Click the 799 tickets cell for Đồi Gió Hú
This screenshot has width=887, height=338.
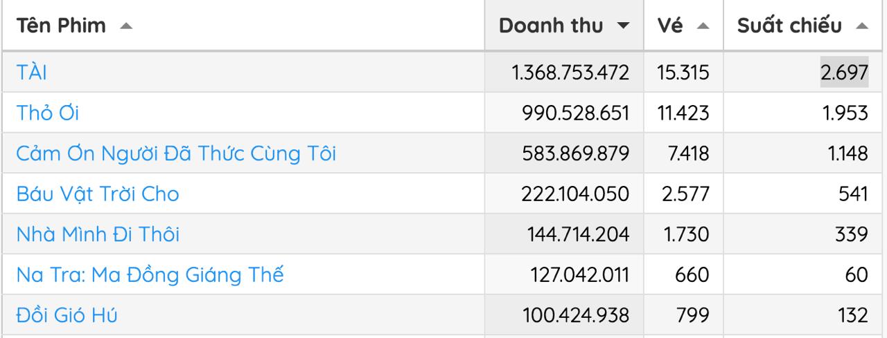point(692,315)
